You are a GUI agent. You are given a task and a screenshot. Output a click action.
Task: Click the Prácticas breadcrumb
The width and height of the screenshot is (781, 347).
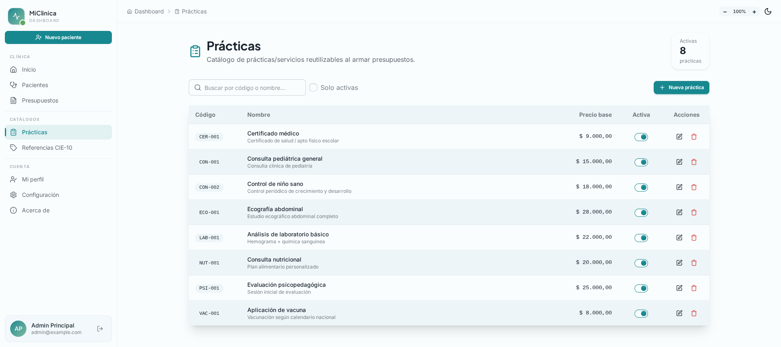point(191,11)
